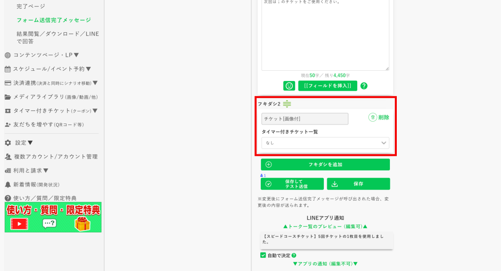501x271 pixels.
Task: Expand タイマー付きチケット(クーポン) menu
Action: [x=95, y=111]
